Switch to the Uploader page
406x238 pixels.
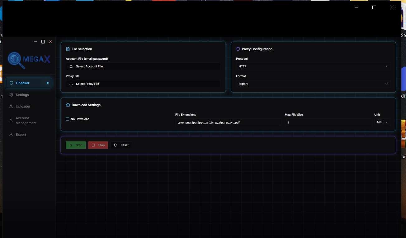pos(23,107)
